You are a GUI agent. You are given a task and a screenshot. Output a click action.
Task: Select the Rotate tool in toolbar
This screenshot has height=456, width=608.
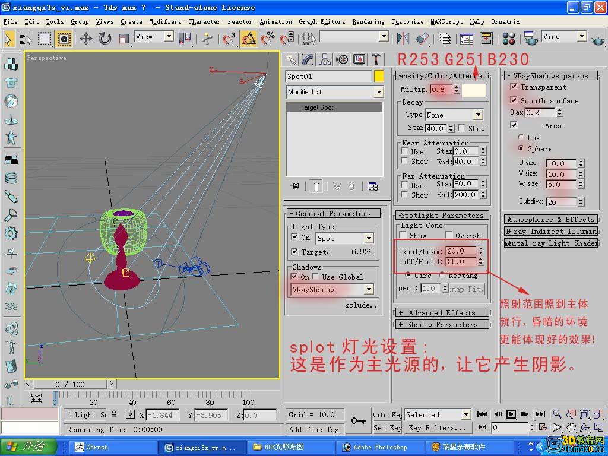pyautogui.click(x=104, y=39)
